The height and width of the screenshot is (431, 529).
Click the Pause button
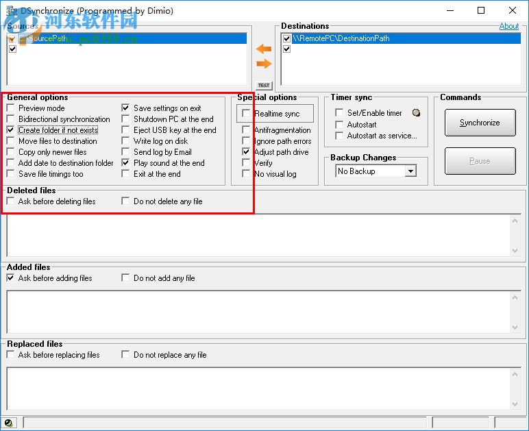tap(480, 161)
